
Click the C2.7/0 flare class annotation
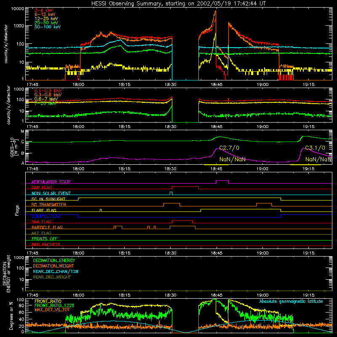[229, 148]
